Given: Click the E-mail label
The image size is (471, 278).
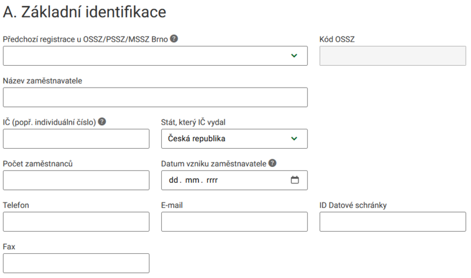Looking at the screenshot, I should coord(172,205).
